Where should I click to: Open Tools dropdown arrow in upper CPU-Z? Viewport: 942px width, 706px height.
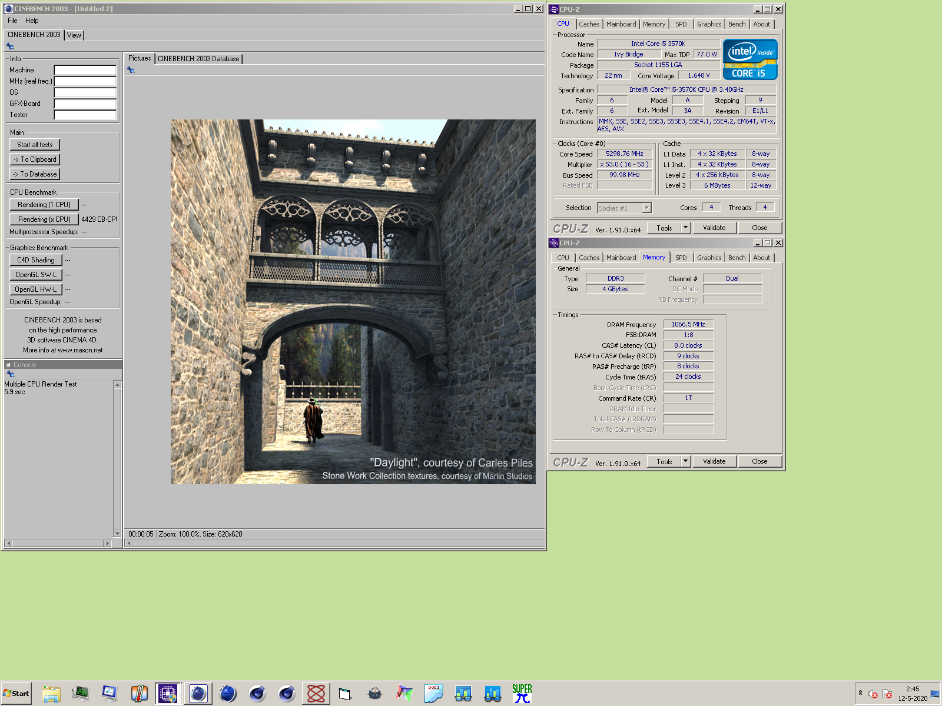(x=685, y=228)
